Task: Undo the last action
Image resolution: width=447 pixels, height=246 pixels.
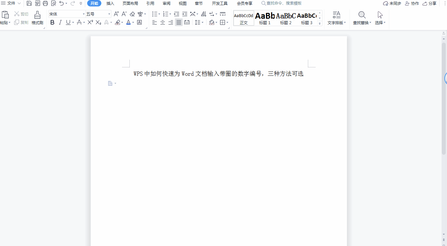Action: [62, 4]
